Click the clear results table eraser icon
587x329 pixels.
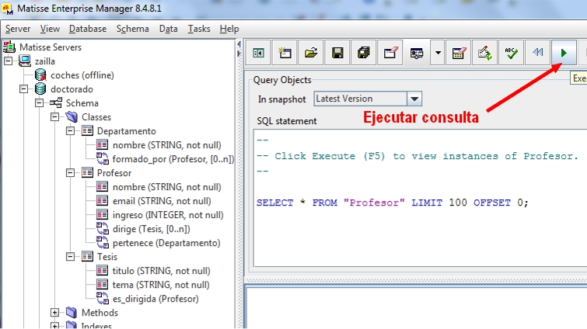click(x=458, y=53)
